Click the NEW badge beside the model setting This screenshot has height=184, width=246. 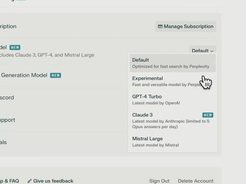pyautogui.click(x=15, y=47)
